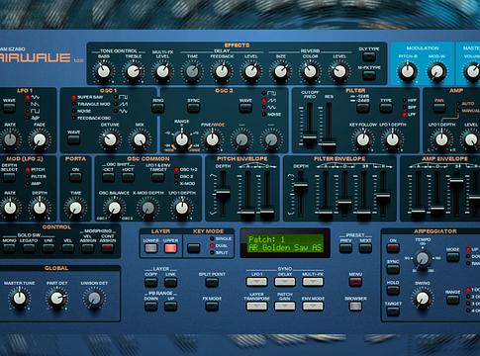Click the LFO 1 Fade knob

[40, 139]
